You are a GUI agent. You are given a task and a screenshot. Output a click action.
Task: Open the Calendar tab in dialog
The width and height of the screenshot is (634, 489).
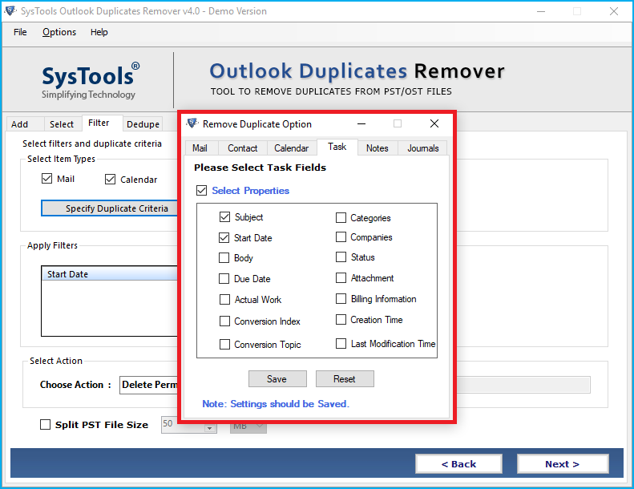(292, 148)
